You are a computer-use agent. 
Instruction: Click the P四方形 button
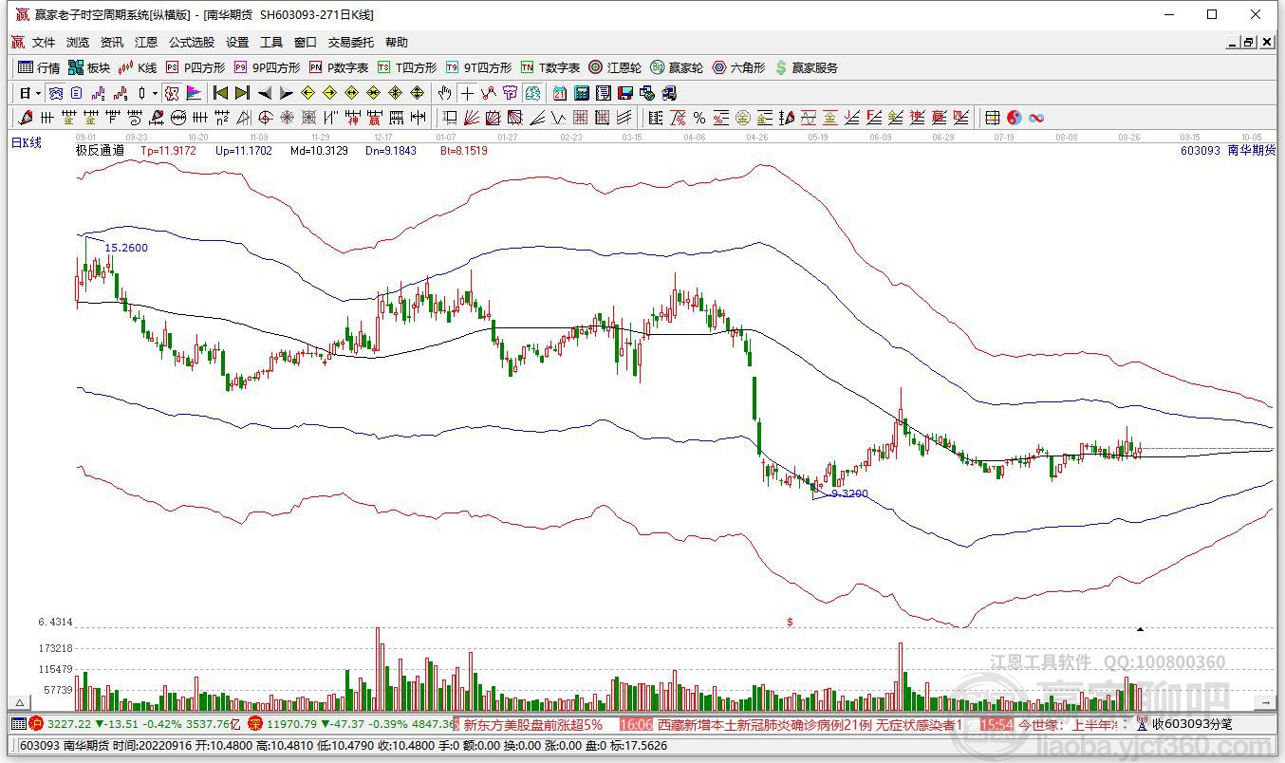click(196, 67)
